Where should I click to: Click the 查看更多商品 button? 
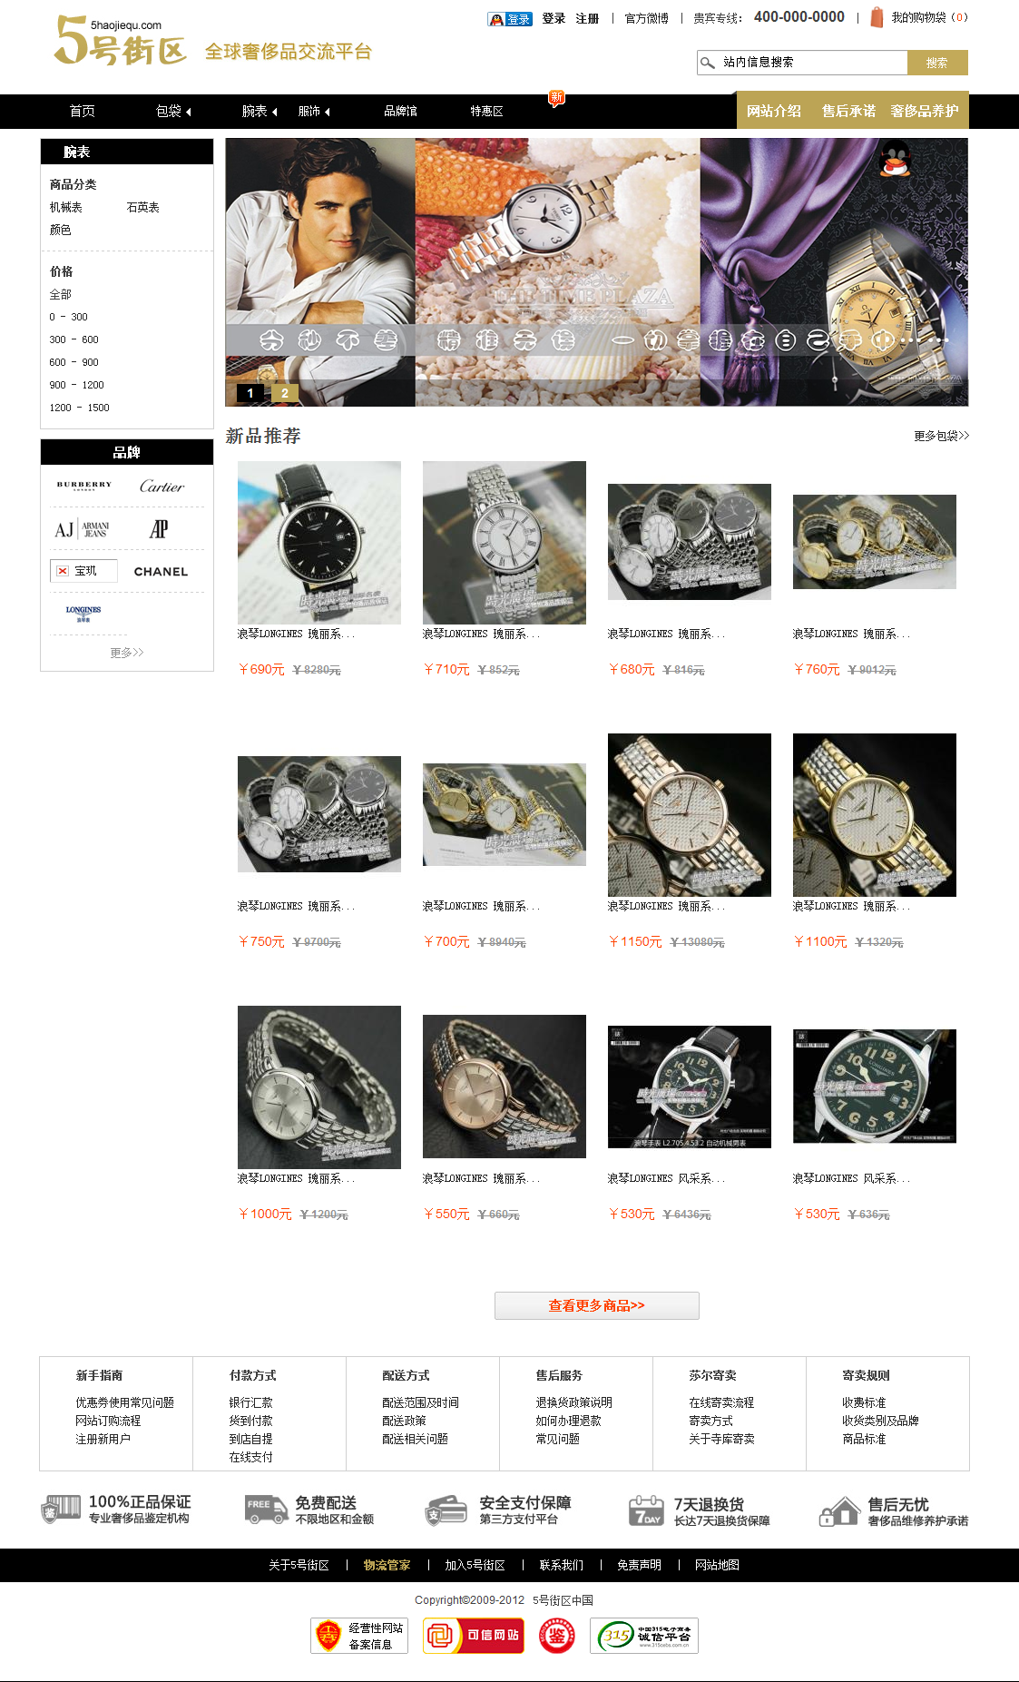[597, 1305]
